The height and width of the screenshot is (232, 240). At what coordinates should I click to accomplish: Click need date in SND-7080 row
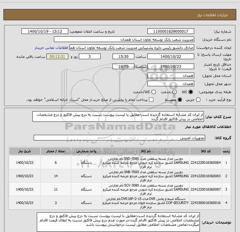pyautogui.click(x=25, y=163)
